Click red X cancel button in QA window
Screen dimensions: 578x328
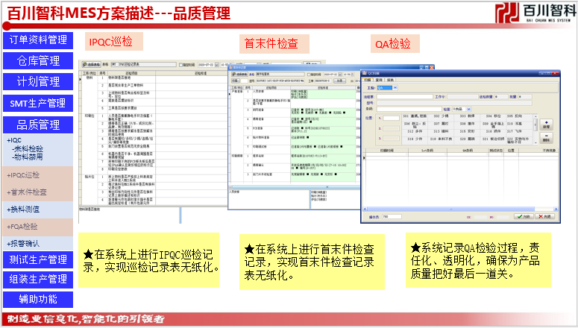point(545,217)
